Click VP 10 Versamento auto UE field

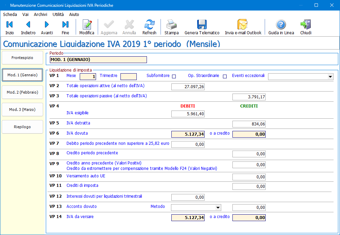[x=249, y=177]
